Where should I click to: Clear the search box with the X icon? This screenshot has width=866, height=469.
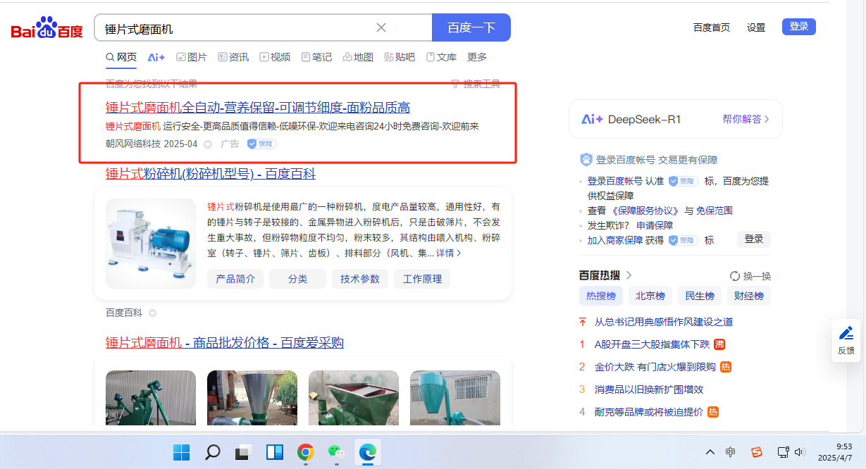(381, 27)
